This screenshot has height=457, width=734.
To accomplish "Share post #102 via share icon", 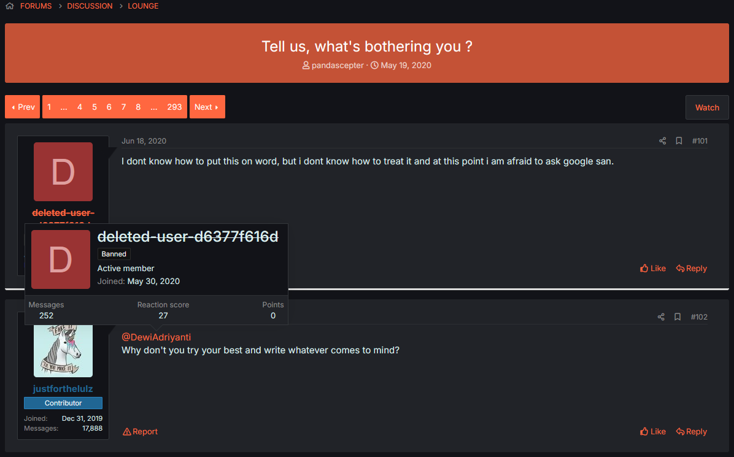I will 661,317.
